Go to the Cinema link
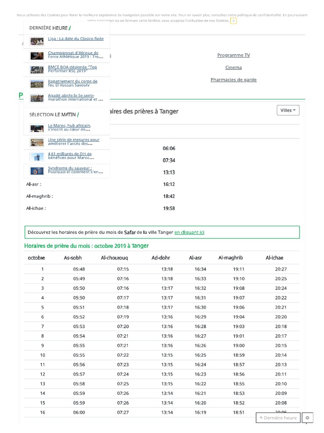 (x=233, y=68)
